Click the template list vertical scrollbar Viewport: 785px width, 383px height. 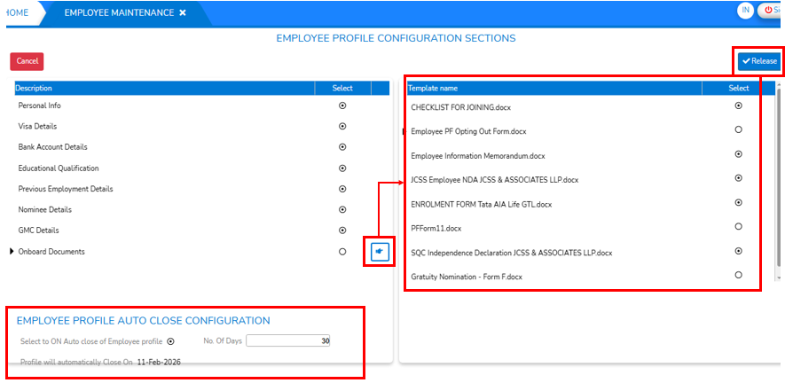click(779, 177)
